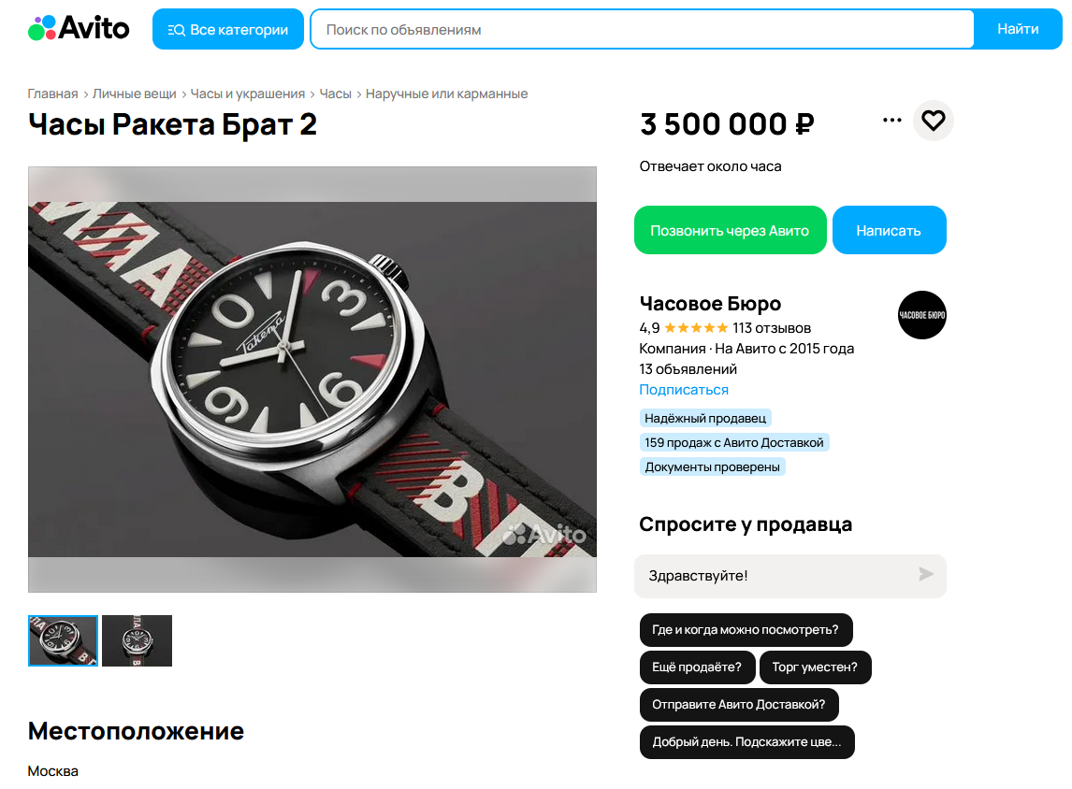The image size is (1072, 789).
Task: Choose the Торг уместен? quick question
Action: [x=815, y=667]
